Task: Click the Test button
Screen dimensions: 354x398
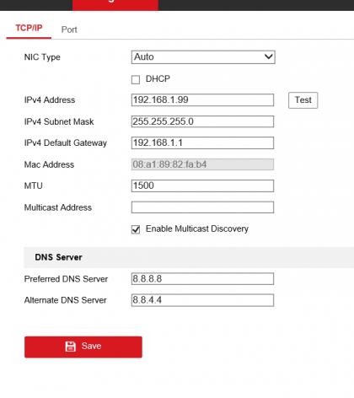Action: pos(303,100)
